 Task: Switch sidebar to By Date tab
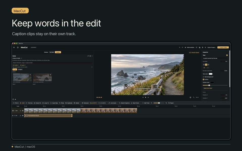(x=52, y=52)
